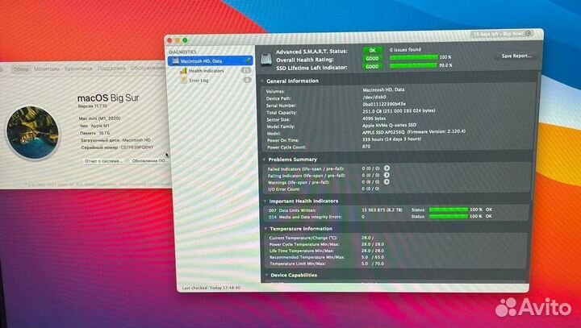Viewport: 581px width, 328px height.
Task: Click the Save Report... button
Action: point(516,56)
